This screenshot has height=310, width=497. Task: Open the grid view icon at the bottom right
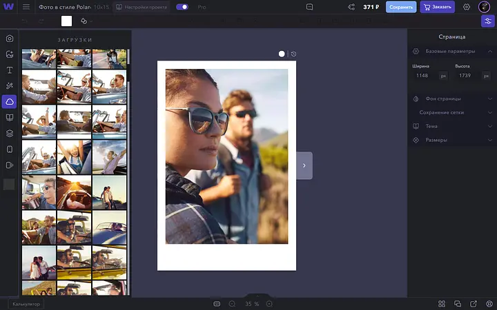(x=442, y=304)
